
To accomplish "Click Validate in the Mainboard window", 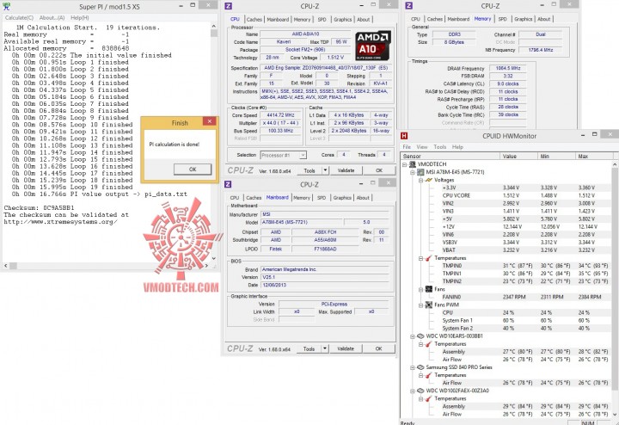I will click(x=346, y=348).
